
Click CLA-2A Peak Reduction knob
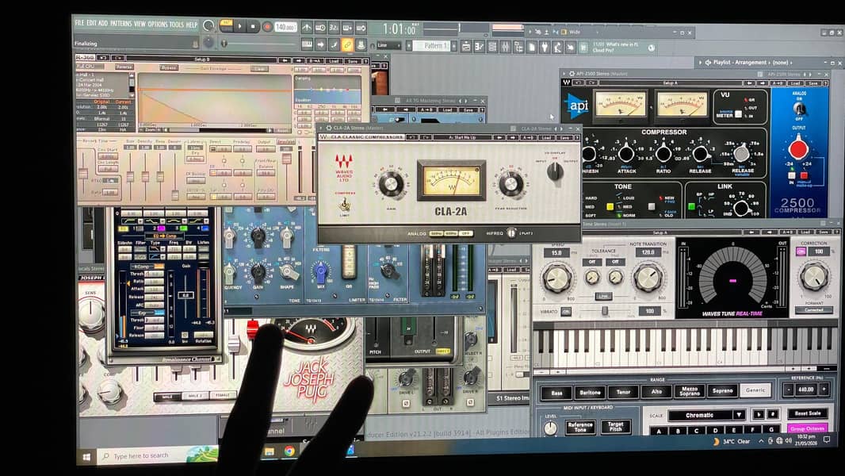(510, 185)
